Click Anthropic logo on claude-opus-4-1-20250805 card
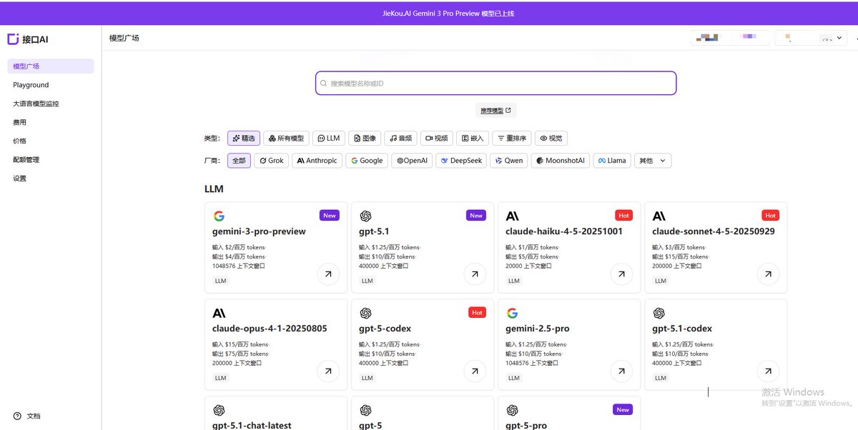 pyautogui.click(x=219, y=313)
